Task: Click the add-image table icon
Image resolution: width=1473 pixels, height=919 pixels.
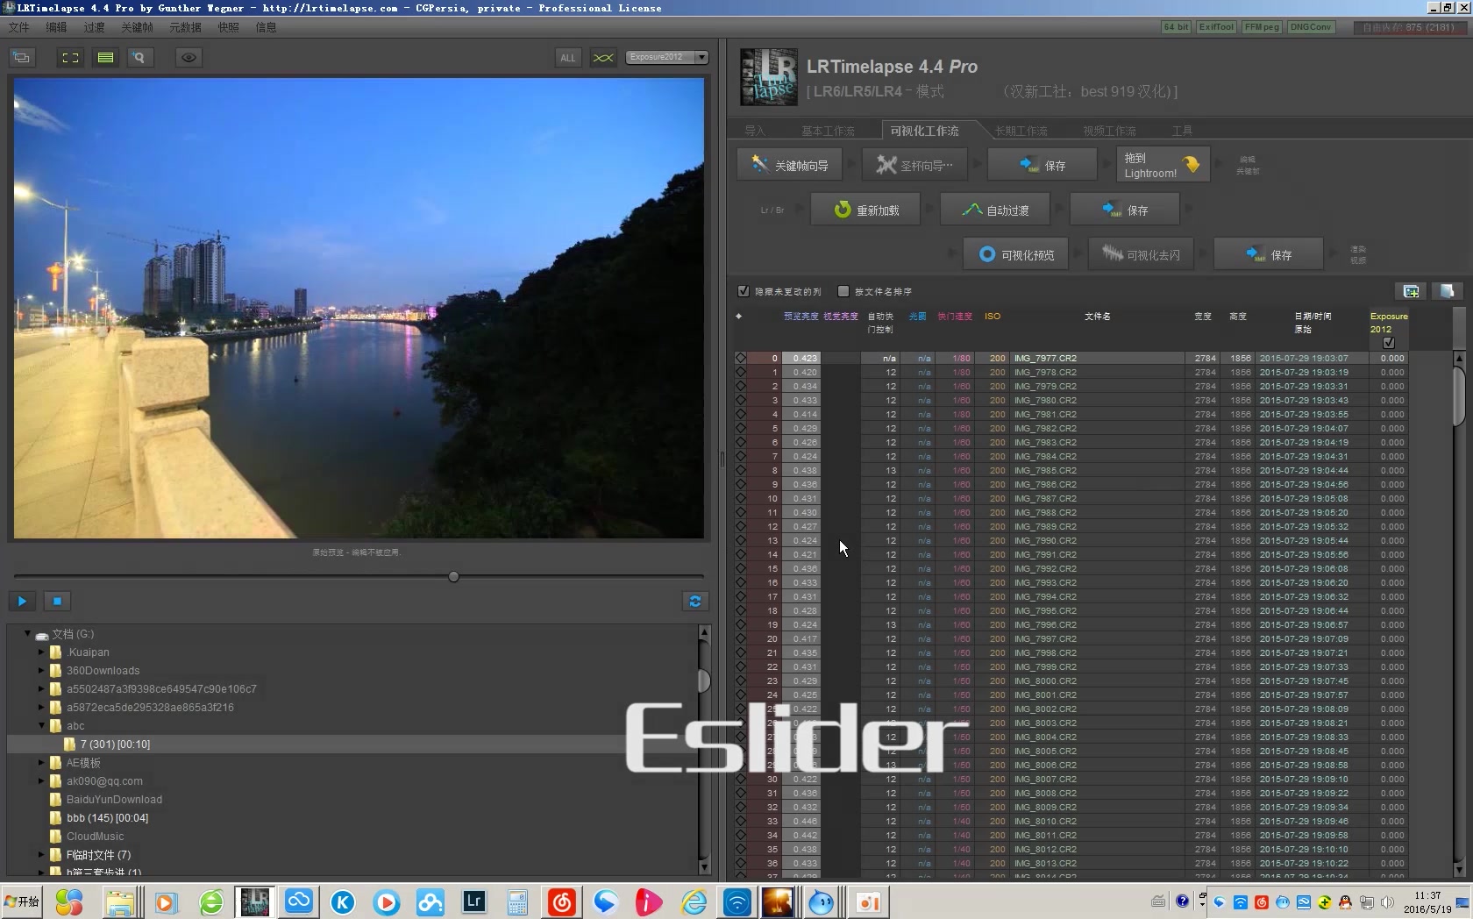Action: [1411, 291]
